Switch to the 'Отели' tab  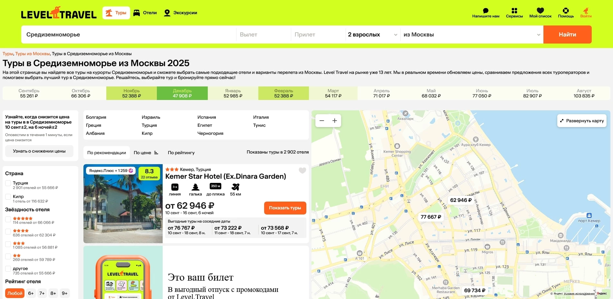click(x=145, y=13)
